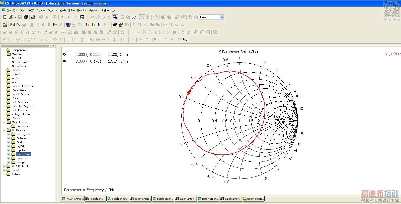The height and width of the screenshot is (204, 401).
Task: Close the navigation tree panel
Action: tap(54, 46)
